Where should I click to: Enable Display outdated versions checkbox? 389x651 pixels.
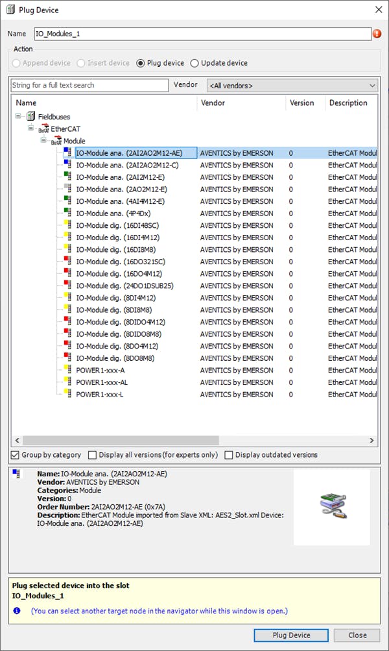[228, 455]
